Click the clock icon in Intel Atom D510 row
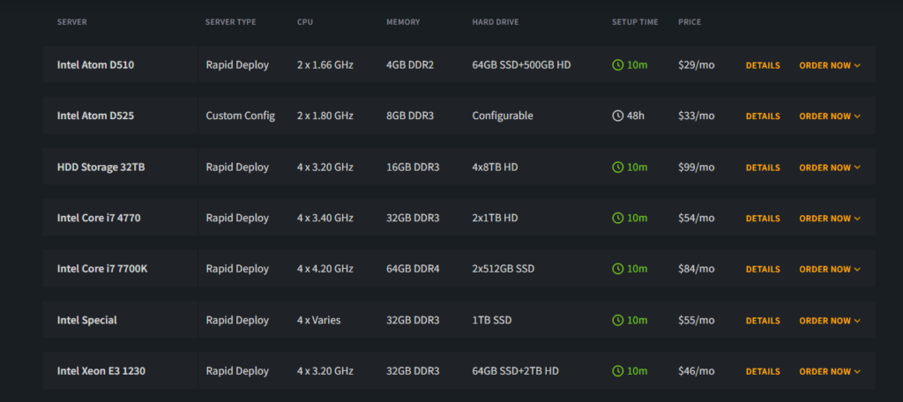Viewport: 903px width, 402px height. coord(617,65)
